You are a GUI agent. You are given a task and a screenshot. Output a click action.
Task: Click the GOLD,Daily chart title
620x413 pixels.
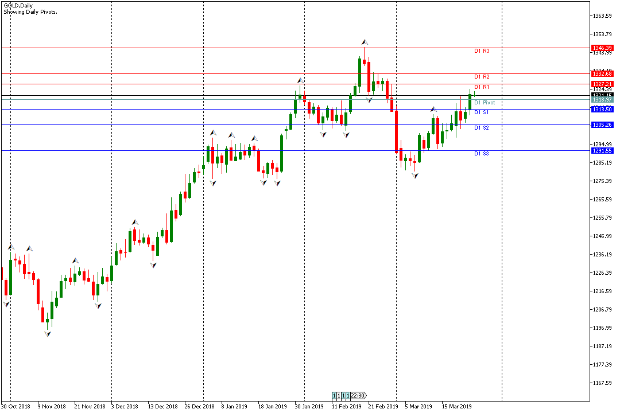[x=20, y=5]
